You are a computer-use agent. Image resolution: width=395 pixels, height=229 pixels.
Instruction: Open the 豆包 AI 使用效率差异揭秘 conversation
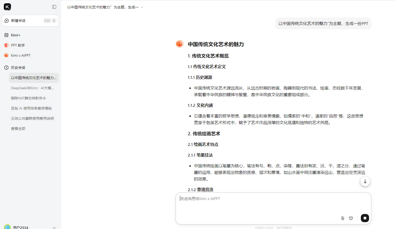(31, 108)
